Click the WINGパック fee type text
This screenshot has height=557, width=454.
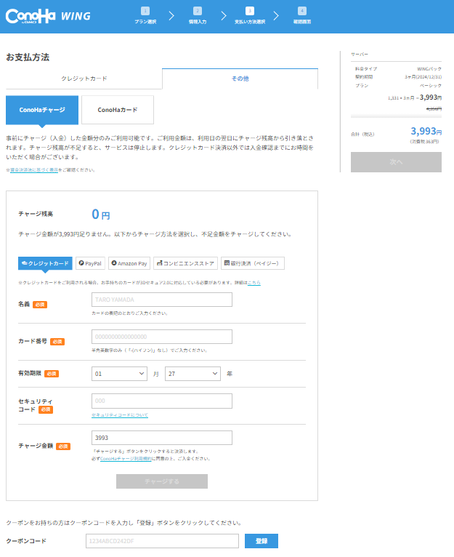point(429,69)
